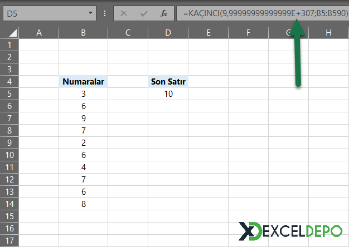Viewport: 349px width, 247px height.
Task: Click into the KAÇINCI formula bar field
Action: click(263, 13)
